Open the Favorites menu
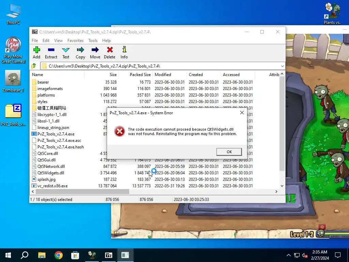 coord(75,41)
